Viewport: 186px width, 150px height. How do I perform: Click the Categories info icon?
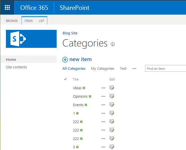click(x=113, y=44)
